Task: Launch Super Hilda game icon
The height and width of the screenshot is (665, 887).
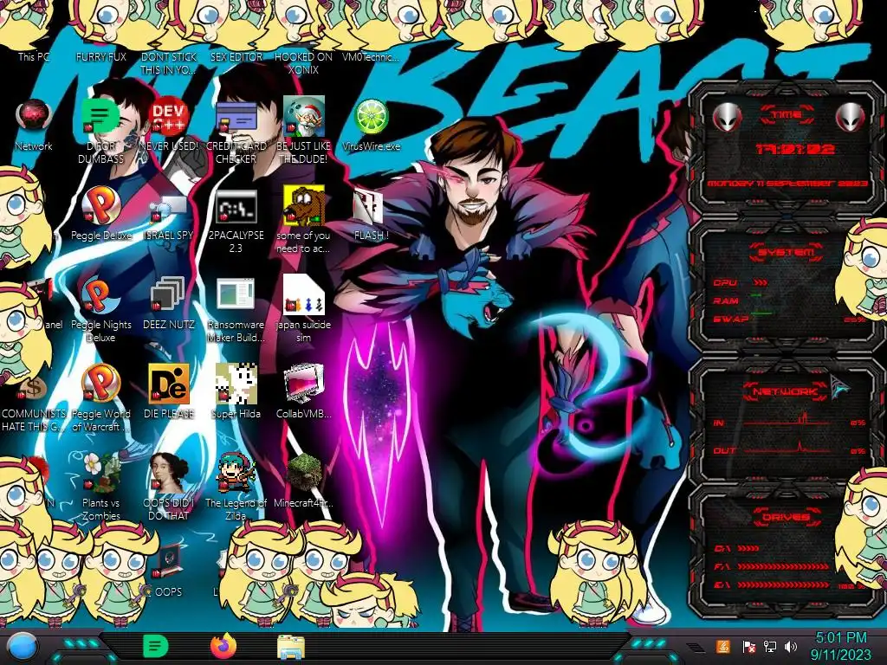Action: [236, 384]
